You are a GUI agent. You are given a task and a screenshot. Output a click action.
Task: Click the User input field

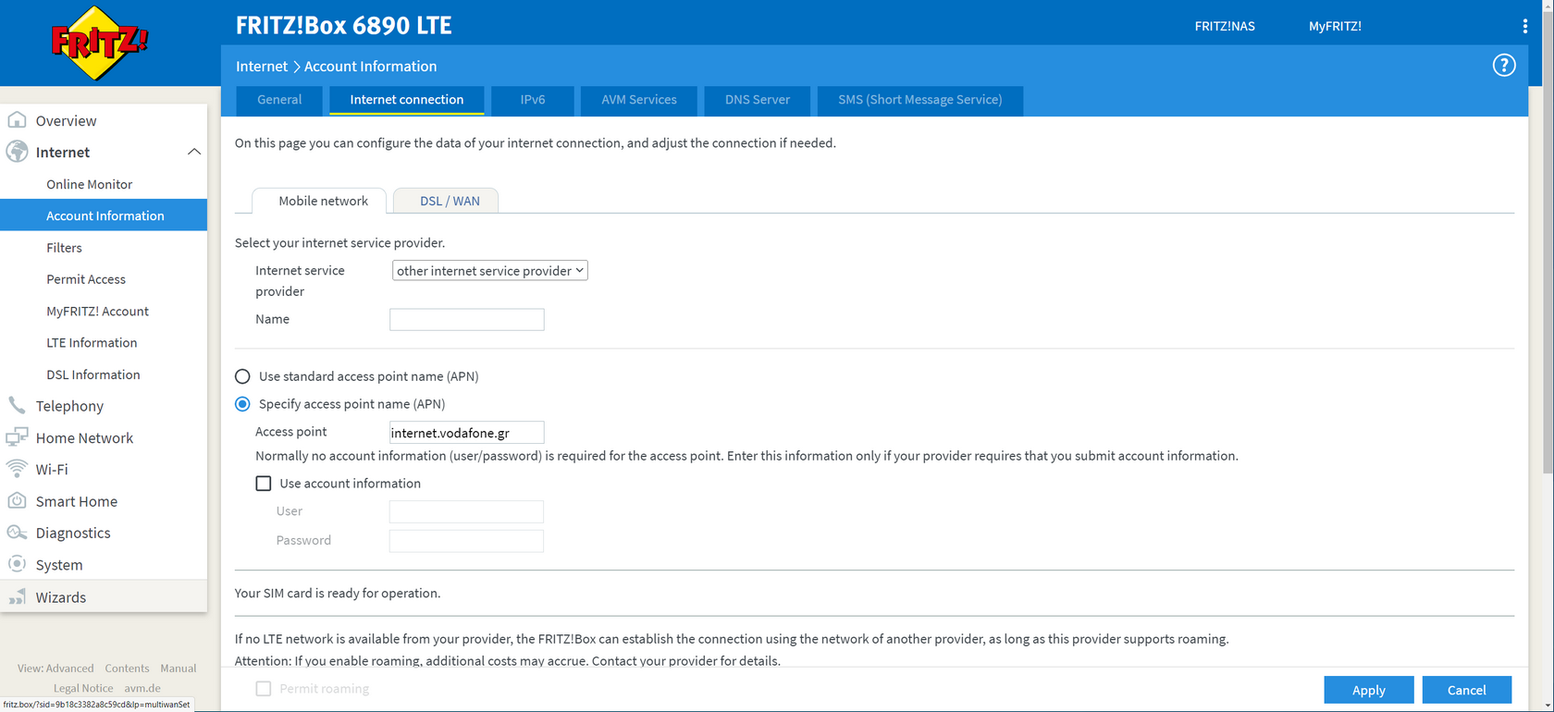(467, 512)
